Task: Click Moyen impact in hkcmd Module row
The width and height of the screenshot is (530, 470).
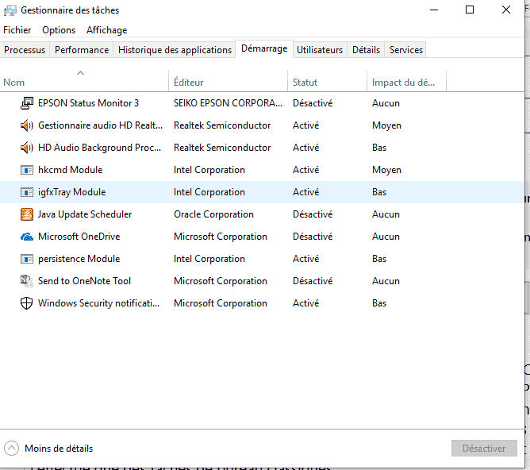Action: (386, 170)
